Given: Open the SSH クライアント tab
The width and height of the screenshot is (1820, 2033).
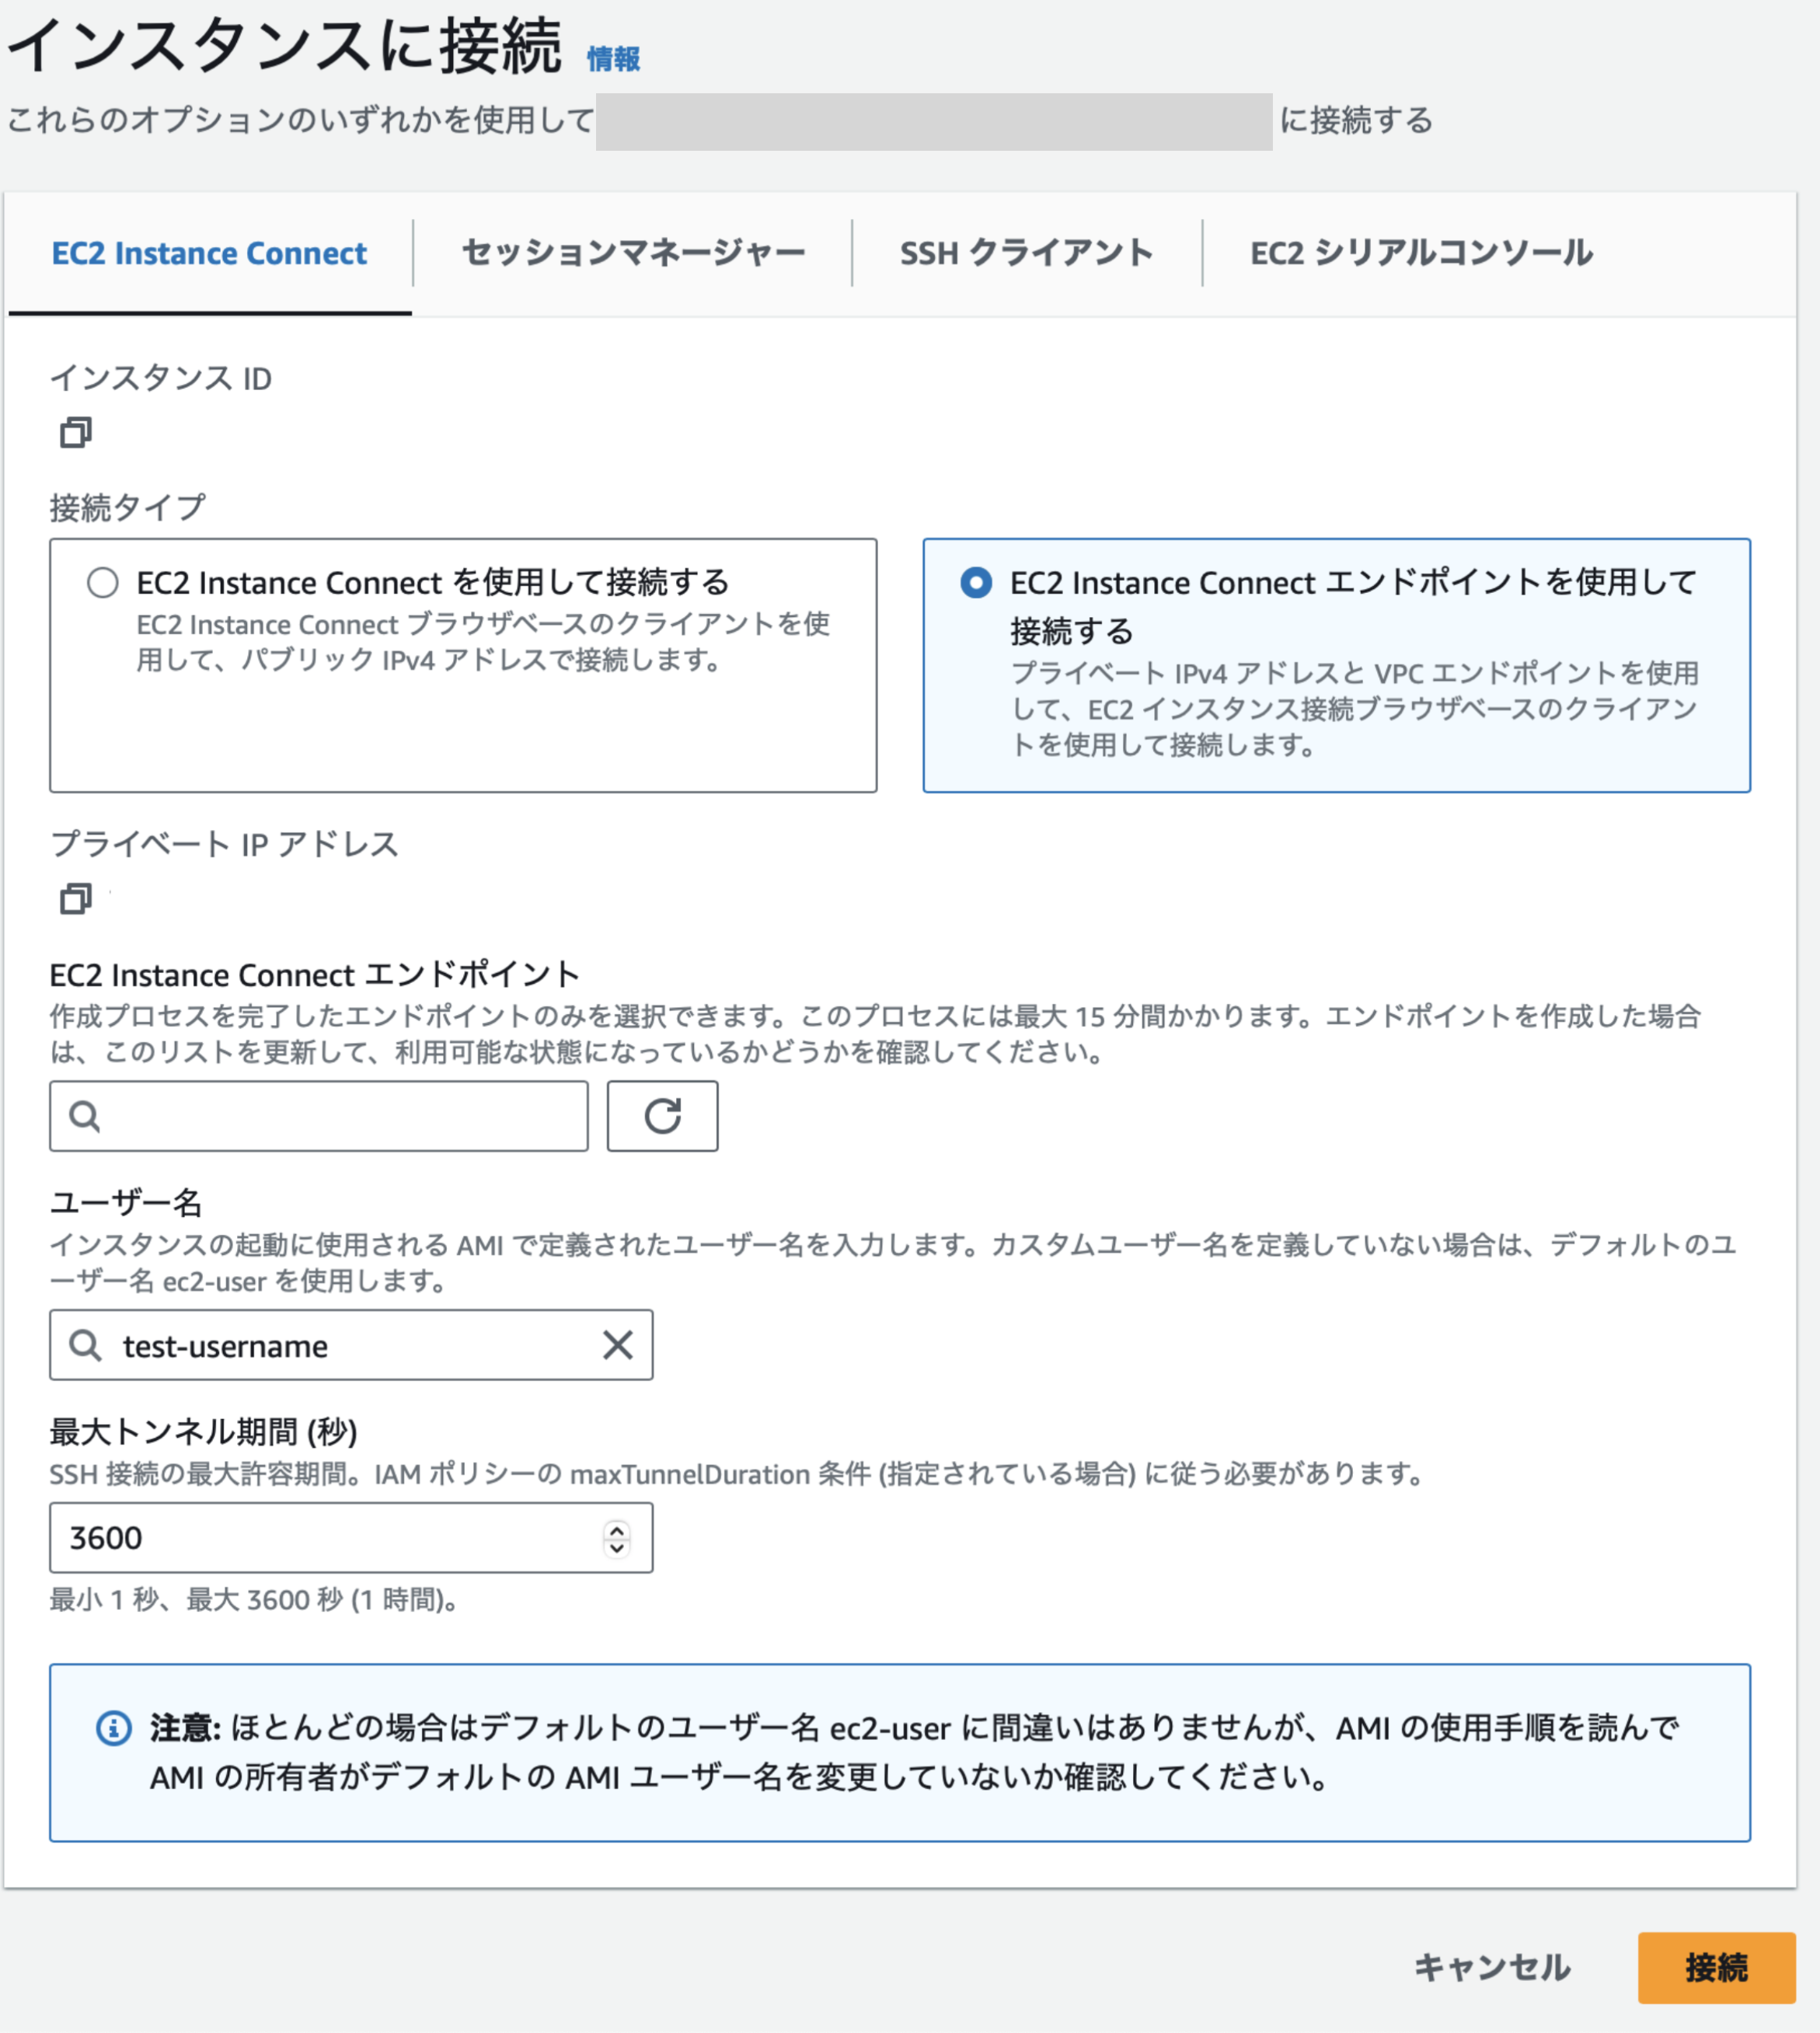Looking at the screenshot, I should coord(1025,252).
